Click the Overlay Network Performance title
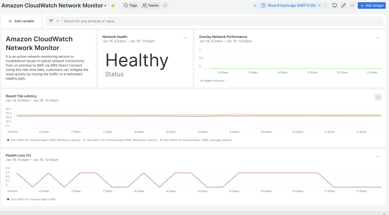The height and width of the screenshot is (215, 389). (x=223, y=37)
